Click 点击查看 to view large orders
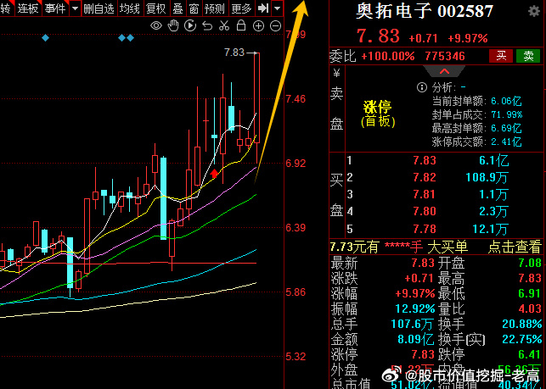 [514, 247]
